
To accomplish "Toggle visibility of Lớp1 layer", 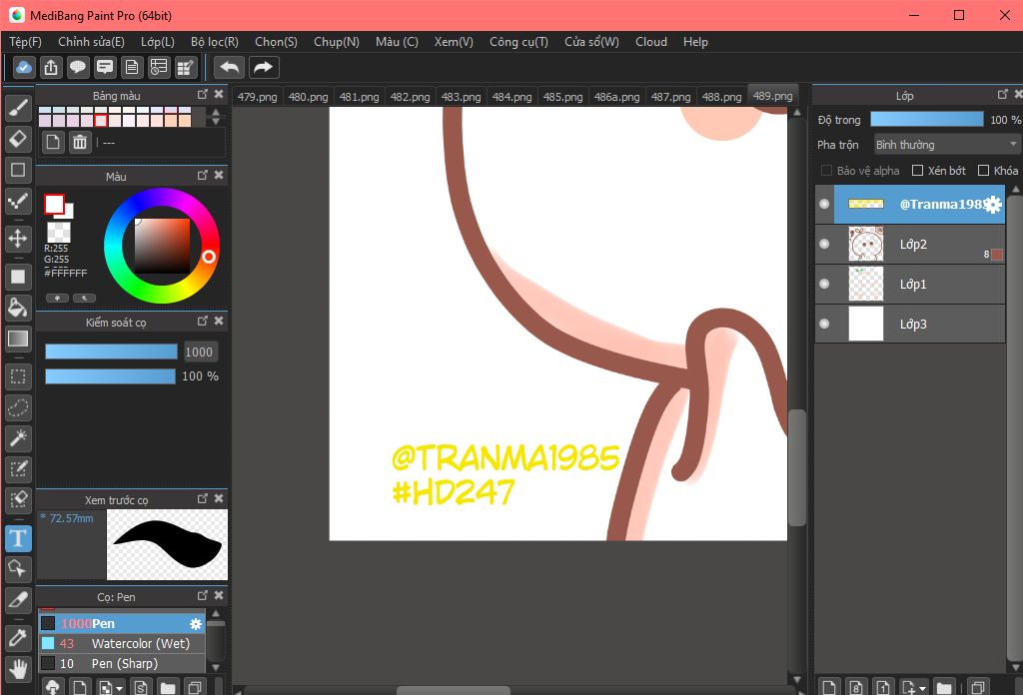I will coord(824,284).
